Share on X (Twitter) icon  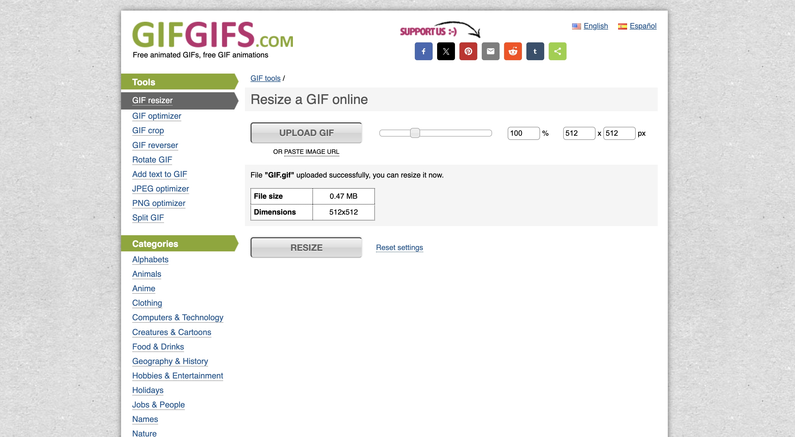pyautogui.click(x=446, y=51)
